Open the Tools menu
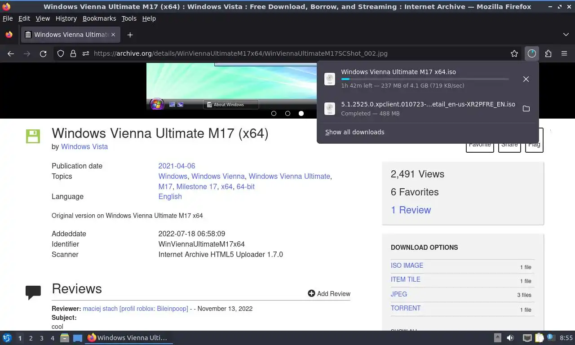The width and height of the screenshot is (575, 345). (129, 18)
